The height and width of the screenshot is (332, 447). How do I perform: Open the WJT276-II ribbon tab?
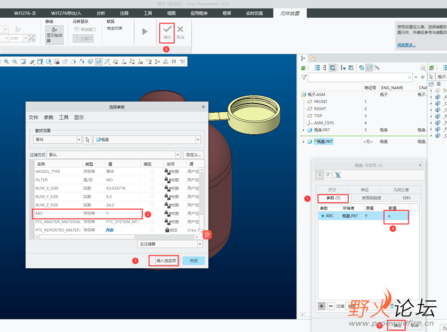25,13
